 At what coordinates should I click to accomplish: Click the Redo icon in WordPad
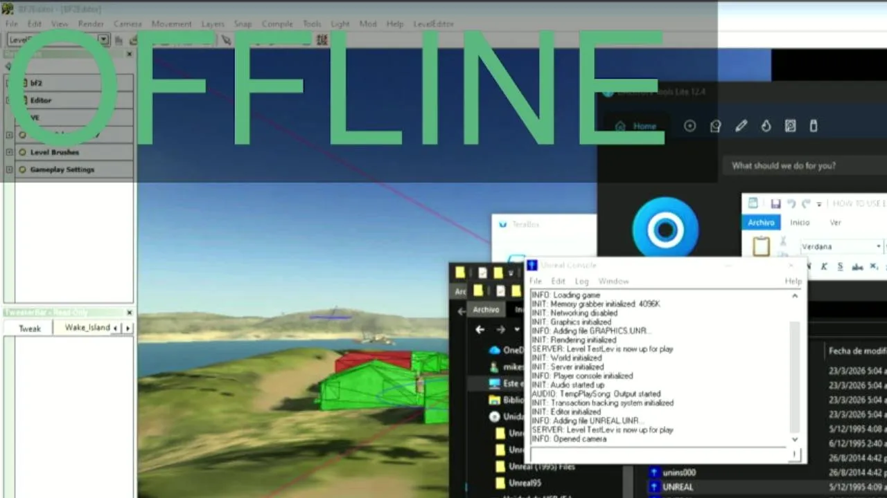coord(805,204)
